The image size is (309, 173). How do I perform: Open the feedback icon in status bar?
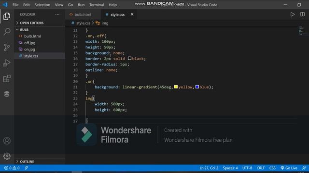click(304, 168)
